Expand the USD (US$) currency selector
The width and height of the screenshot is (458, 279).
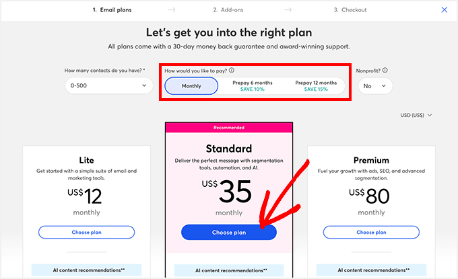click(416, 115)
